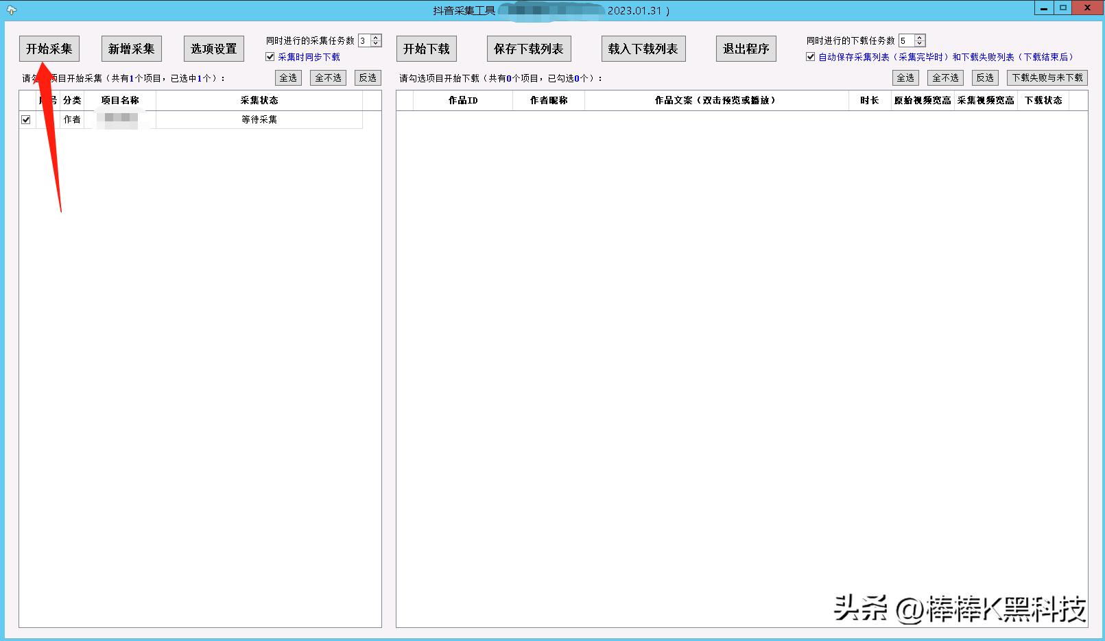The height and width of the screenshot is (641, 1105).
Task: Uncheck the 自动保存采集列表 checkbox
Action: point(810,56)
